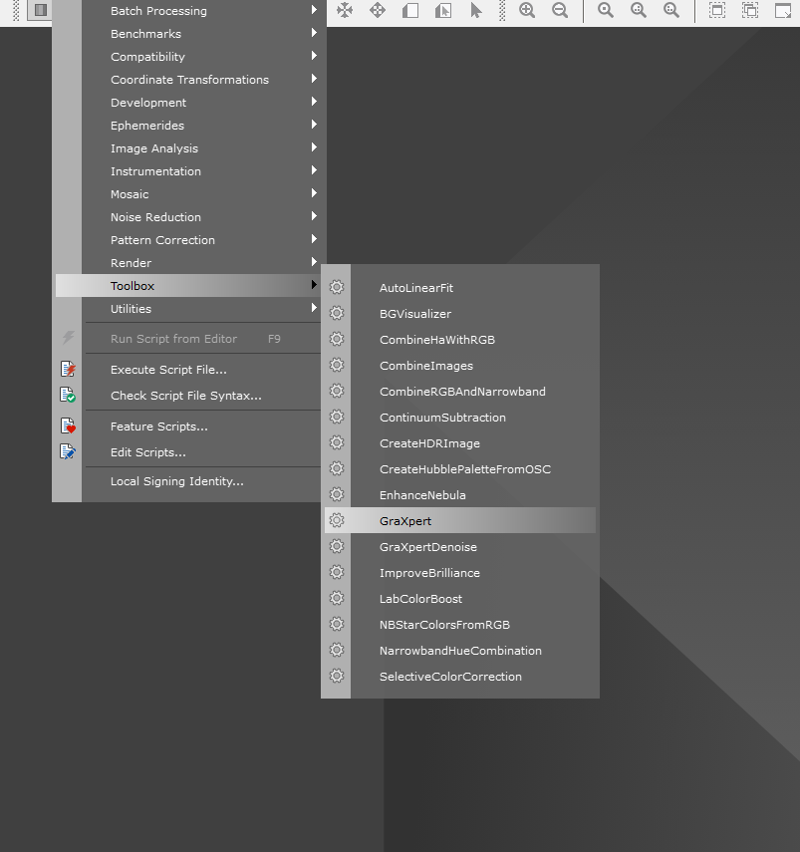Expand the Compatibility submenu arrow
Image resolution: width=800 pixels, height=852 pixels.
coord(314,56)
